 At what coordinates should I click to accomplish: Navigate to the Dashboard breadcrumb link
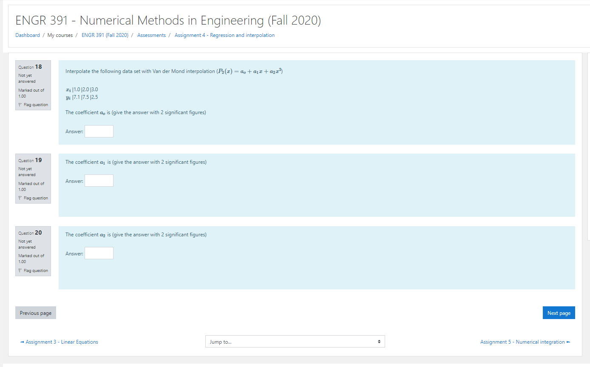[27, 35]
